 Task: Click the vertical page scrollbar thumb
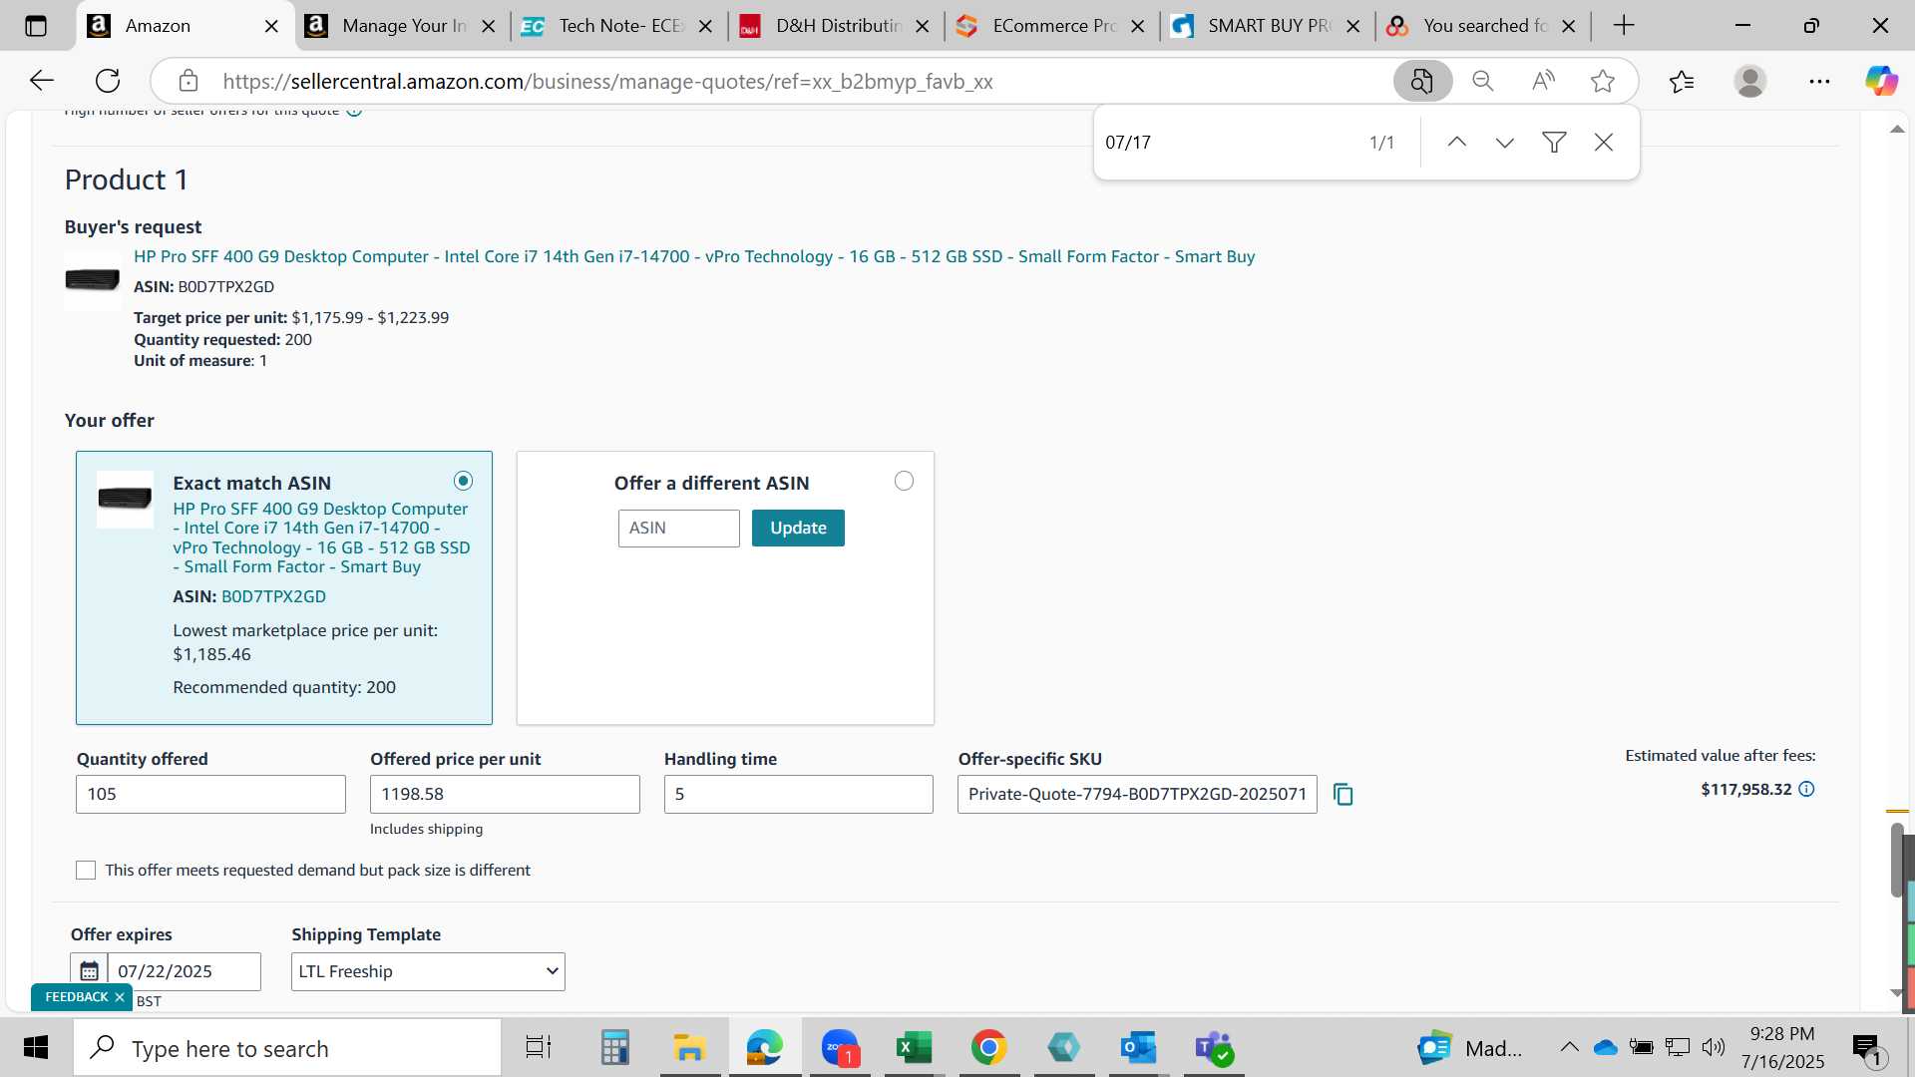tap(1897, 860)
